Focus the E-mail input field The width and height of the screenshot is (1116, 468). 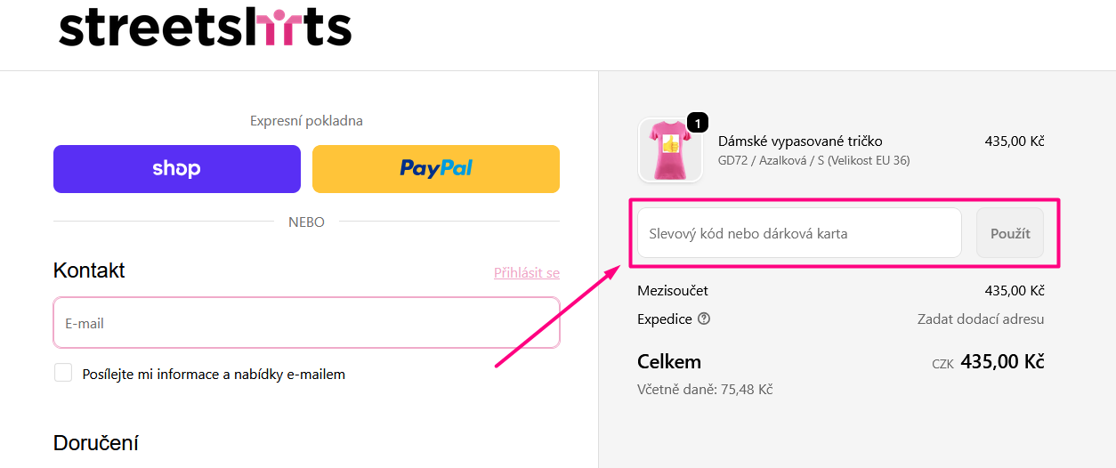click(x=306, y=323)
